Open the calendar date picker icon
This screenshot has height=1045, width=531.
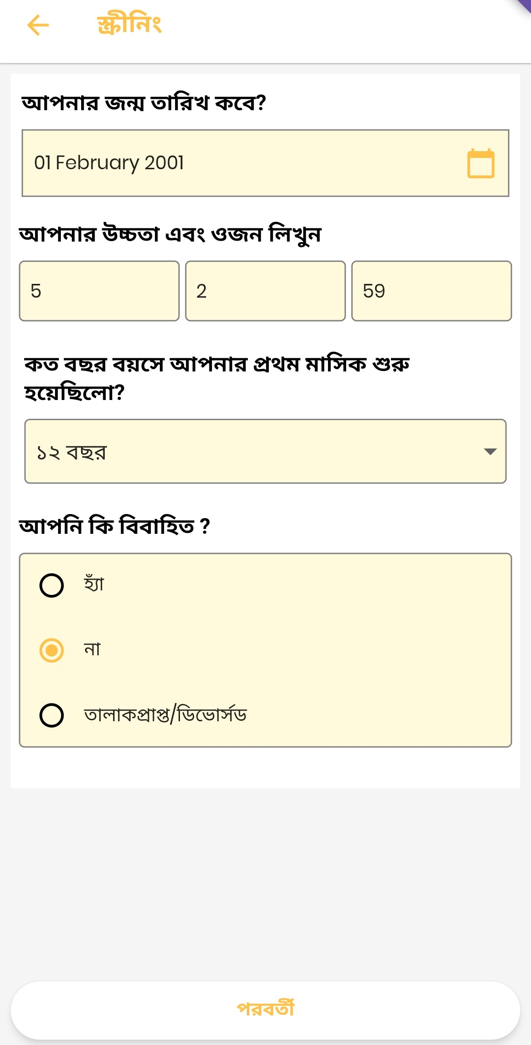point(480,163)
